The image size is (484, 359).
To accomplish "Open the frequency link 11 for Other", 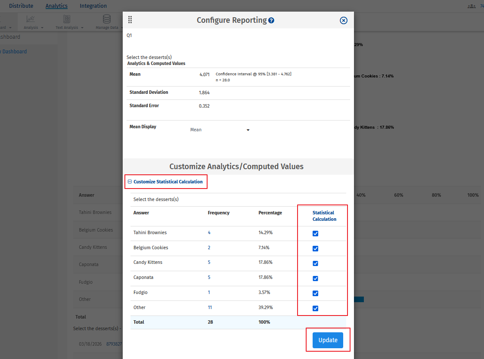I will click(209, 307).
